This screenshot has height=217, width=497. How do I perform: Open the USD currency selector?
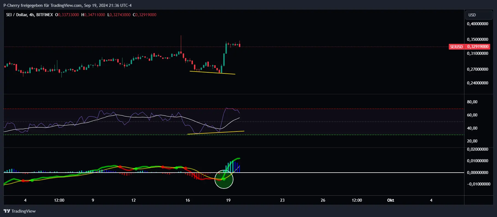point(479,15)
